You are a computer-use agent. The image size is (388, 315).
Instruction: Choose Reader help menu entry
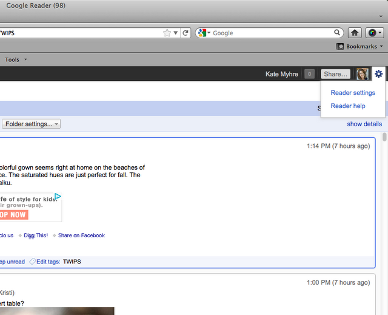click(x=348, y=106)
